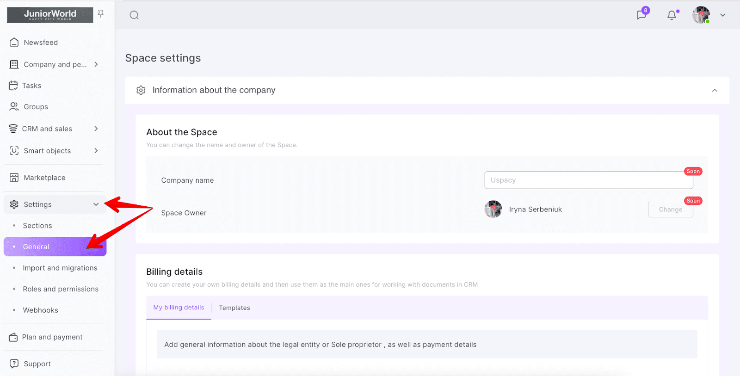Open Newsfeed from the sidebar
740x376 pixels.
pyautogui.click(x=41, y=43)
